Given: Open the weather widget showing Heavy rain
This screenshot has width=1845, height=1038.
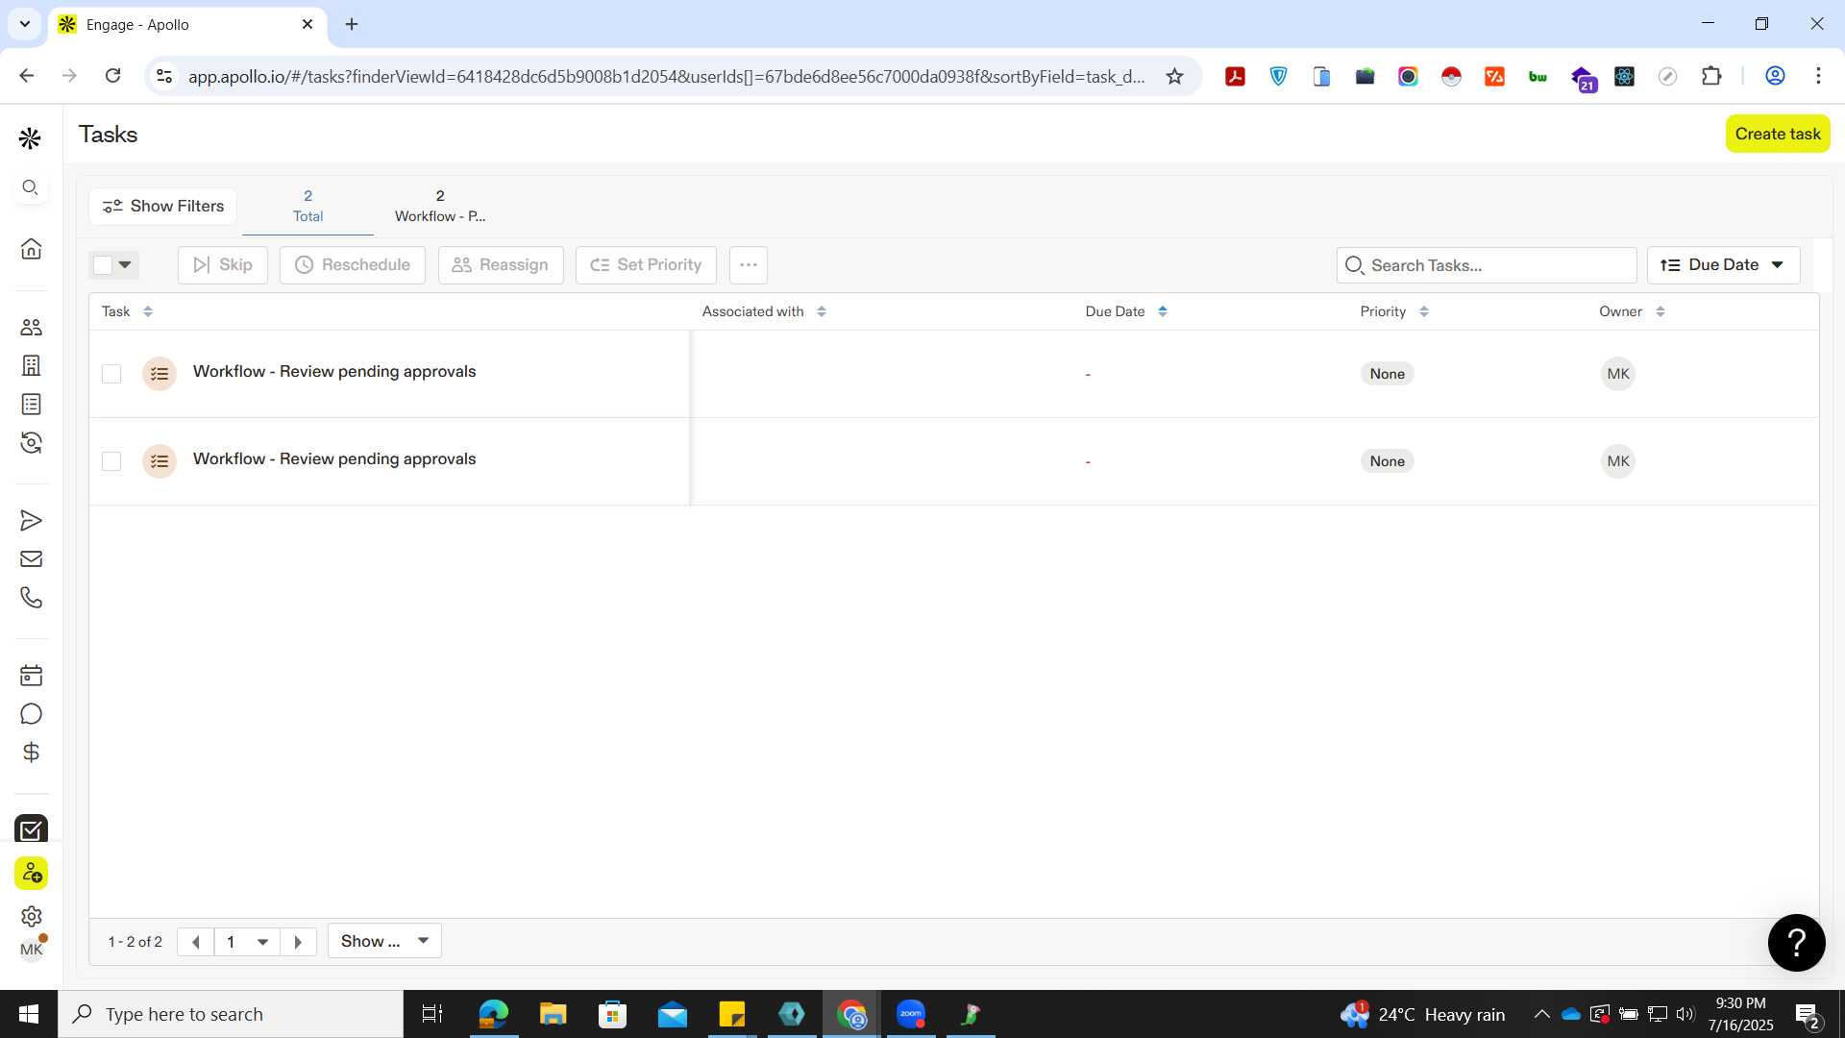Looking at the screenshot, I should 1422,1014.
